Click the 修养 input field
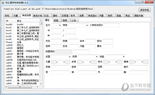This screenshot has width=155, height=95. pos(87,67)
